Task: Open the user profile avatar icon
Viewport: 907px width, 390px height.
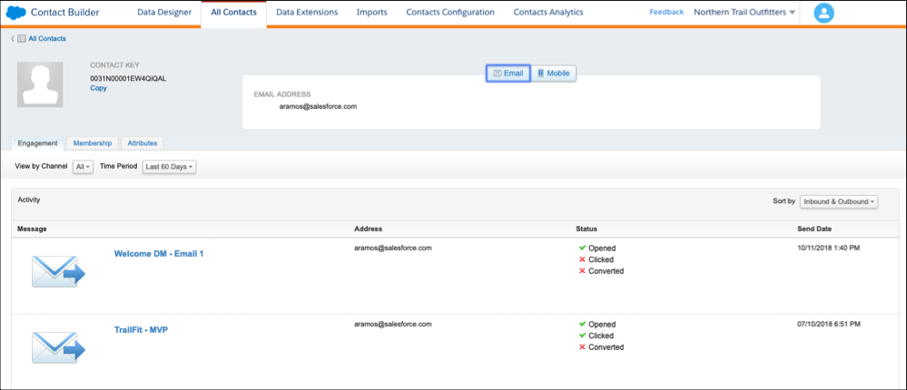Action: pyautogui.click(x=823, y=13)
